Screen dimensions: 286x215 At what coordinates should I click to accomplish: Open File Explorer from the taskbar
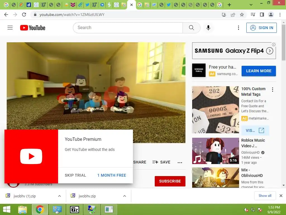[x=23, y=209]
